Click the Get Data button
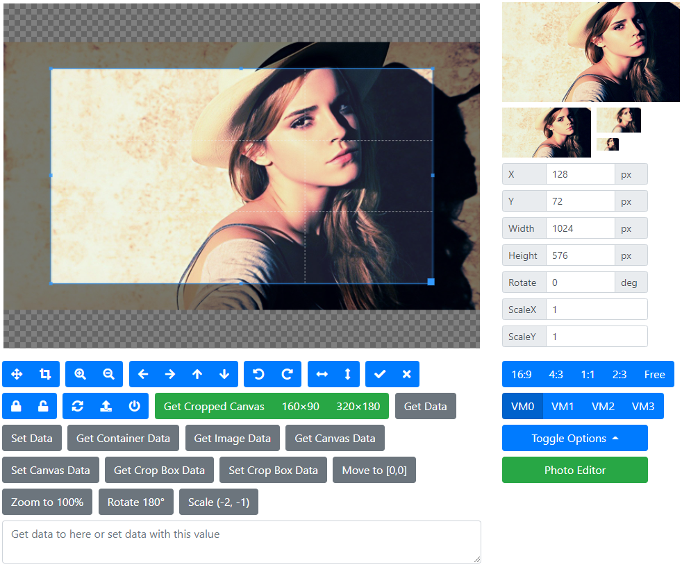This screenshot has height=567, width=682. (x=425, y=406)
